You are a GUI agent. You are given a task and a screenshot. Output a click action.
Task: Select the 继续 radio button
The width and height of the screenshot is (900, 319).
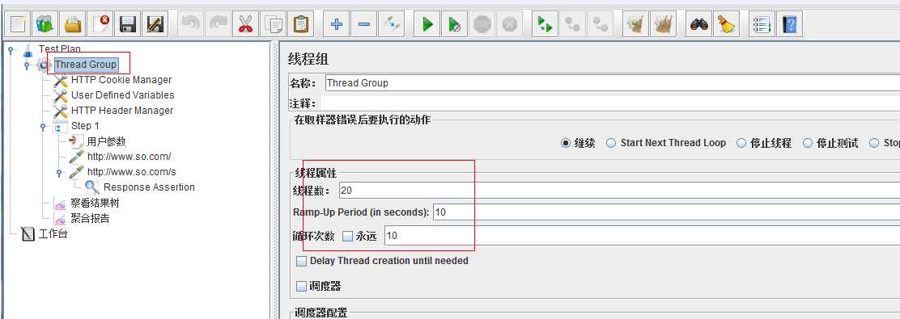[x=566, y=143]
